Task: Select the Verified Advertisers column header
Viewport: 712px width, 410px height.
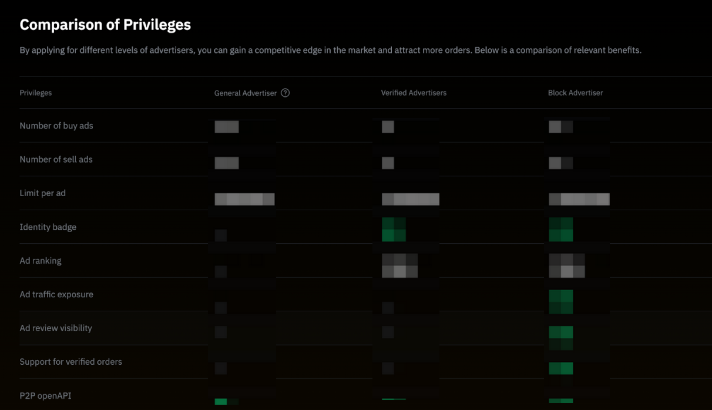Action: click(x=414, y=93)
